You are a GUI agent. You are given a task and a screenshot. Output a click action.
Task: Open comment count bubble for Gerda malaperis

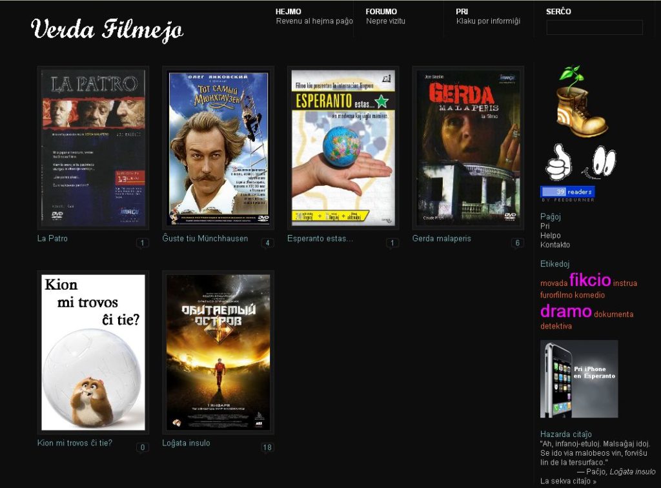[x=517, y=243]
